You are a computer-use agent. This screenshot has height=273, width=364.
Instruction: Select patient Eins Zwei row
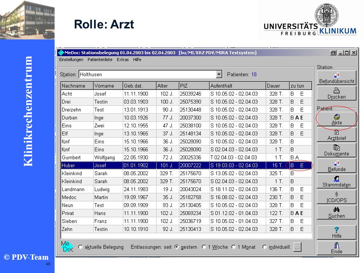[186, 126]
